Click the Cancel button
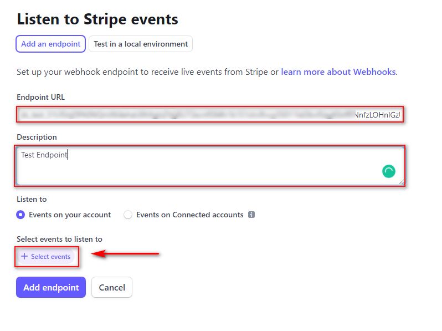The image size is (442, 331). tap(112, 287)
